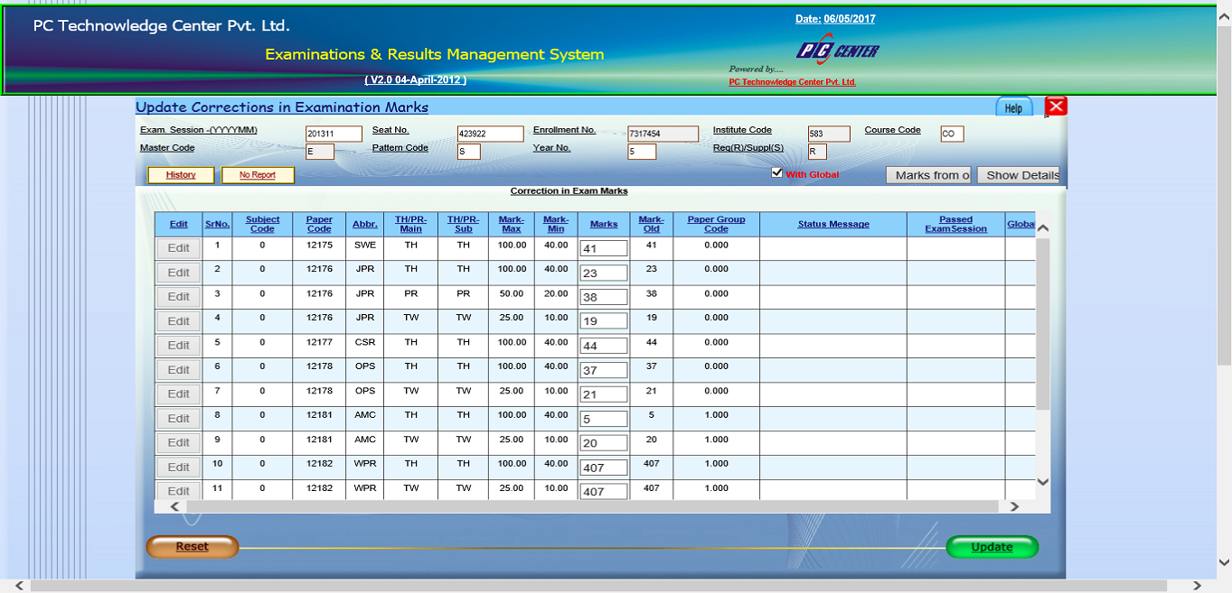The height and width of the screenshot is (593, 1232).
Task: Click the Seat No. input field
Action: [490, 134]
